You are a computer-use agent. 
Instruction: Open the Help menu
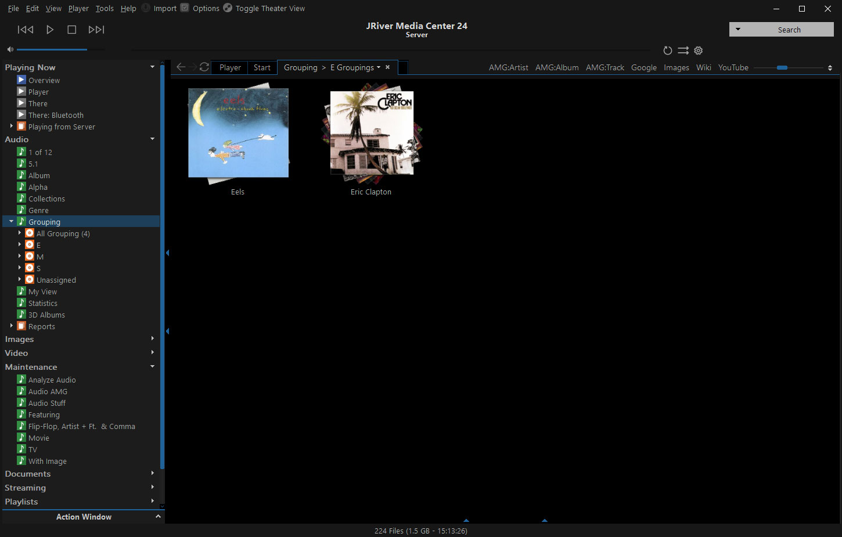pos(128,8)
